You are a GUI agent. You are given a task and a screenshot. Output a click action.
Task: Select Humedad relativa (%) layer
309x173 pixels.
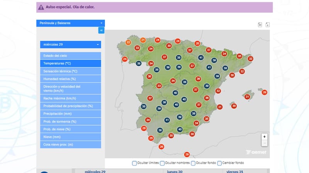[x=71, y=79]
